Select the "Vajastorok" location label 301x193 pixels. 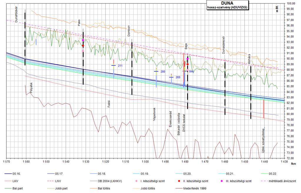pos(154,115)
